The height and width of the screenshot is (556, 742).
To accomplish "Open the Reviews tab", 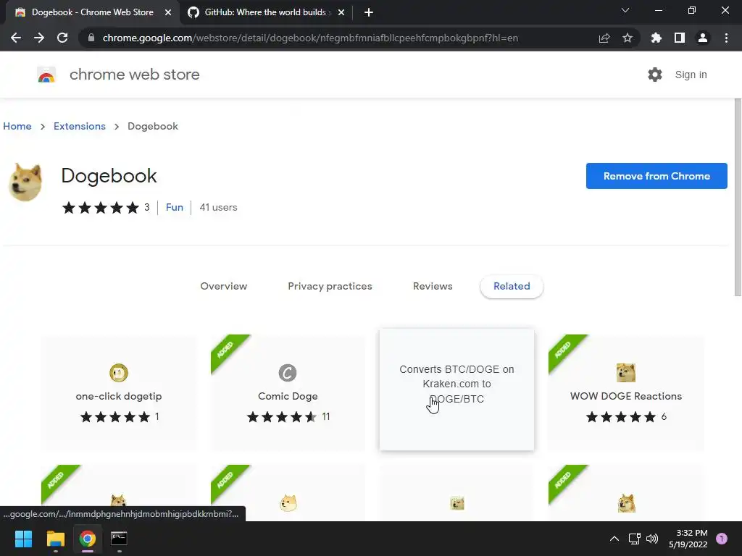I will pos(433,286).
